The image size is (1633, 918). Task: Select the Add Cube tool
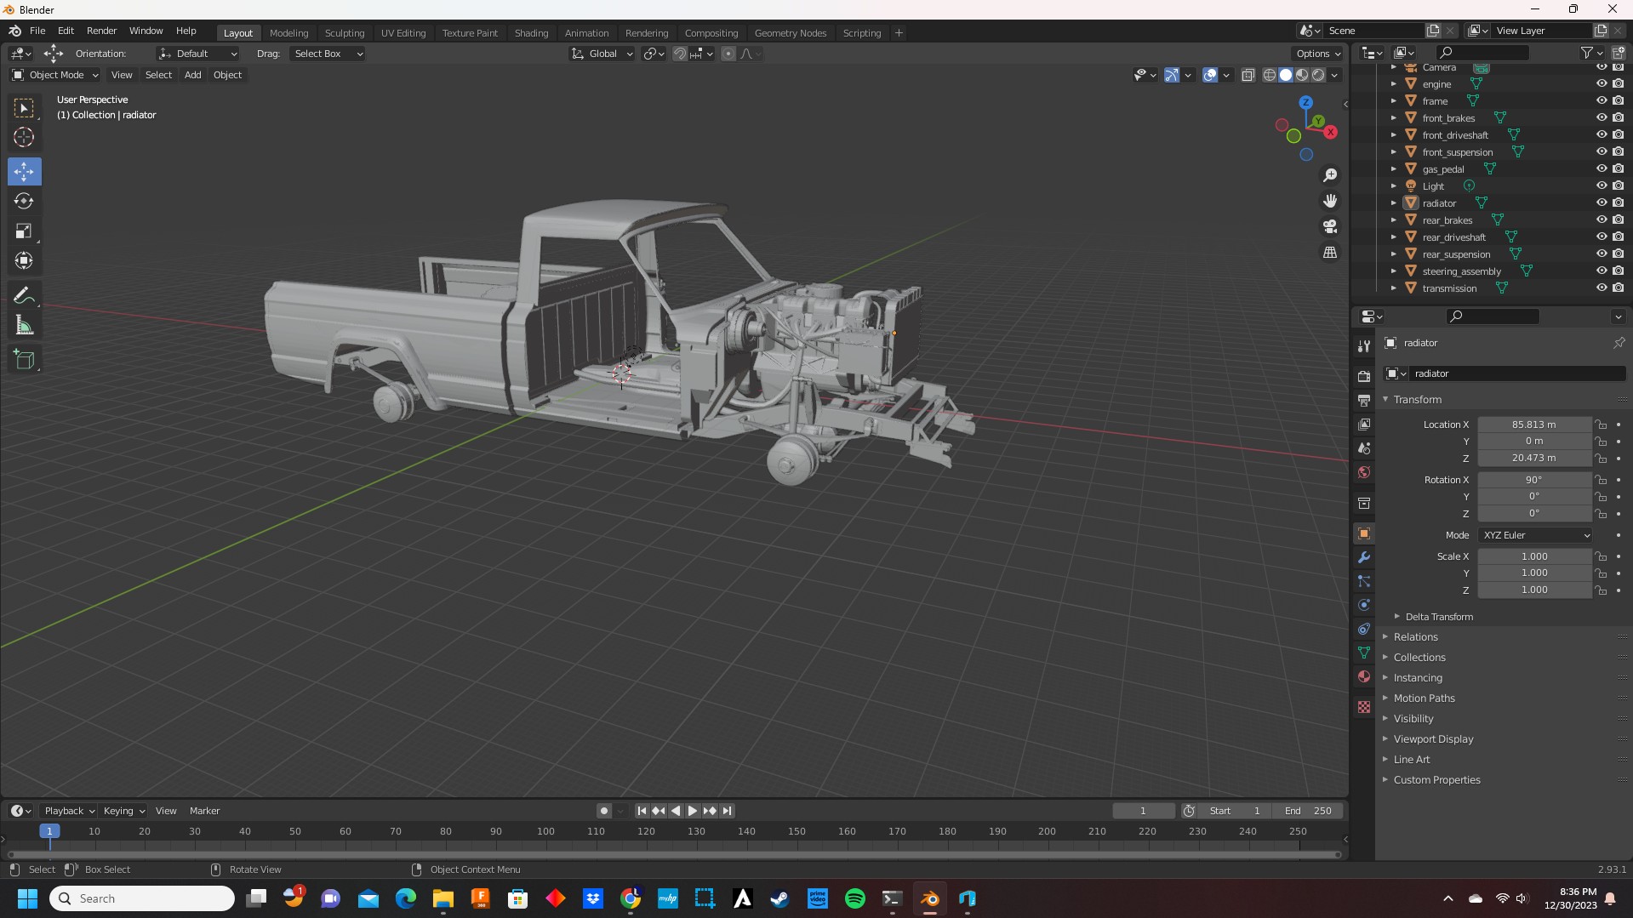tap(24, 360)
